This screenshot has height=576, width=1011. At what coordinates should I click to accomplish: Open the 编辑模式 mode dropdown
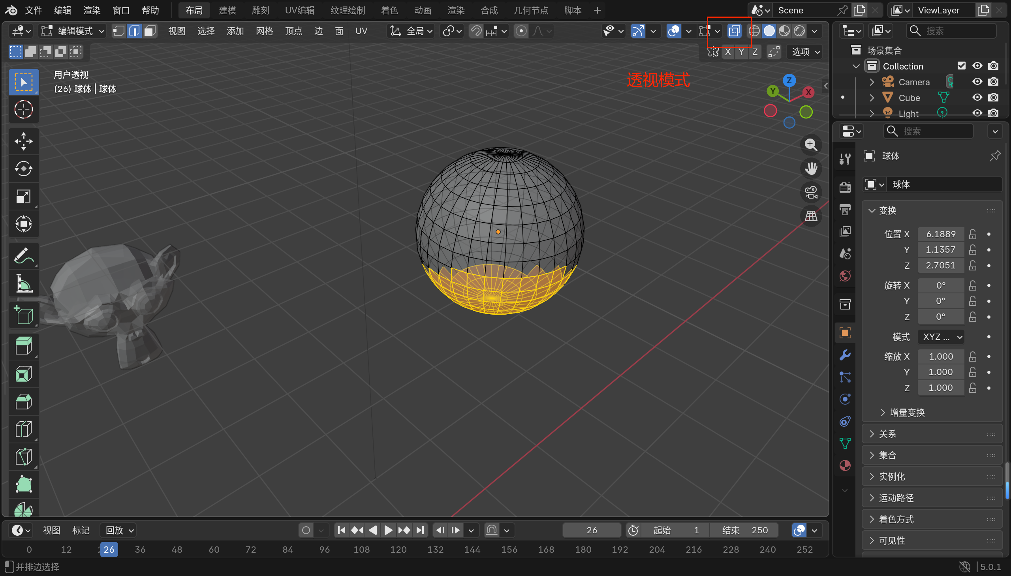(73, 31)
